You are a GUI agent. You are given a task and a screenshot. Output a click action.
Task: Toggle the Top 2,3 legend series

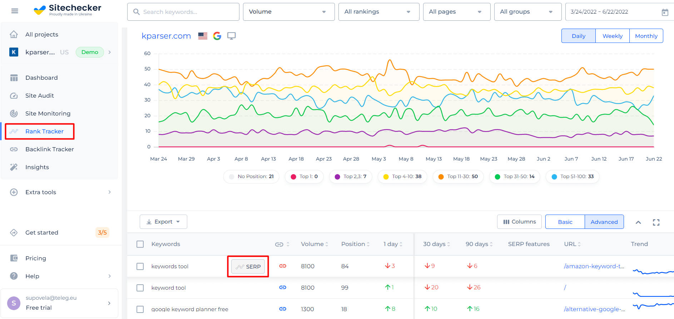[x=351, y=177]
